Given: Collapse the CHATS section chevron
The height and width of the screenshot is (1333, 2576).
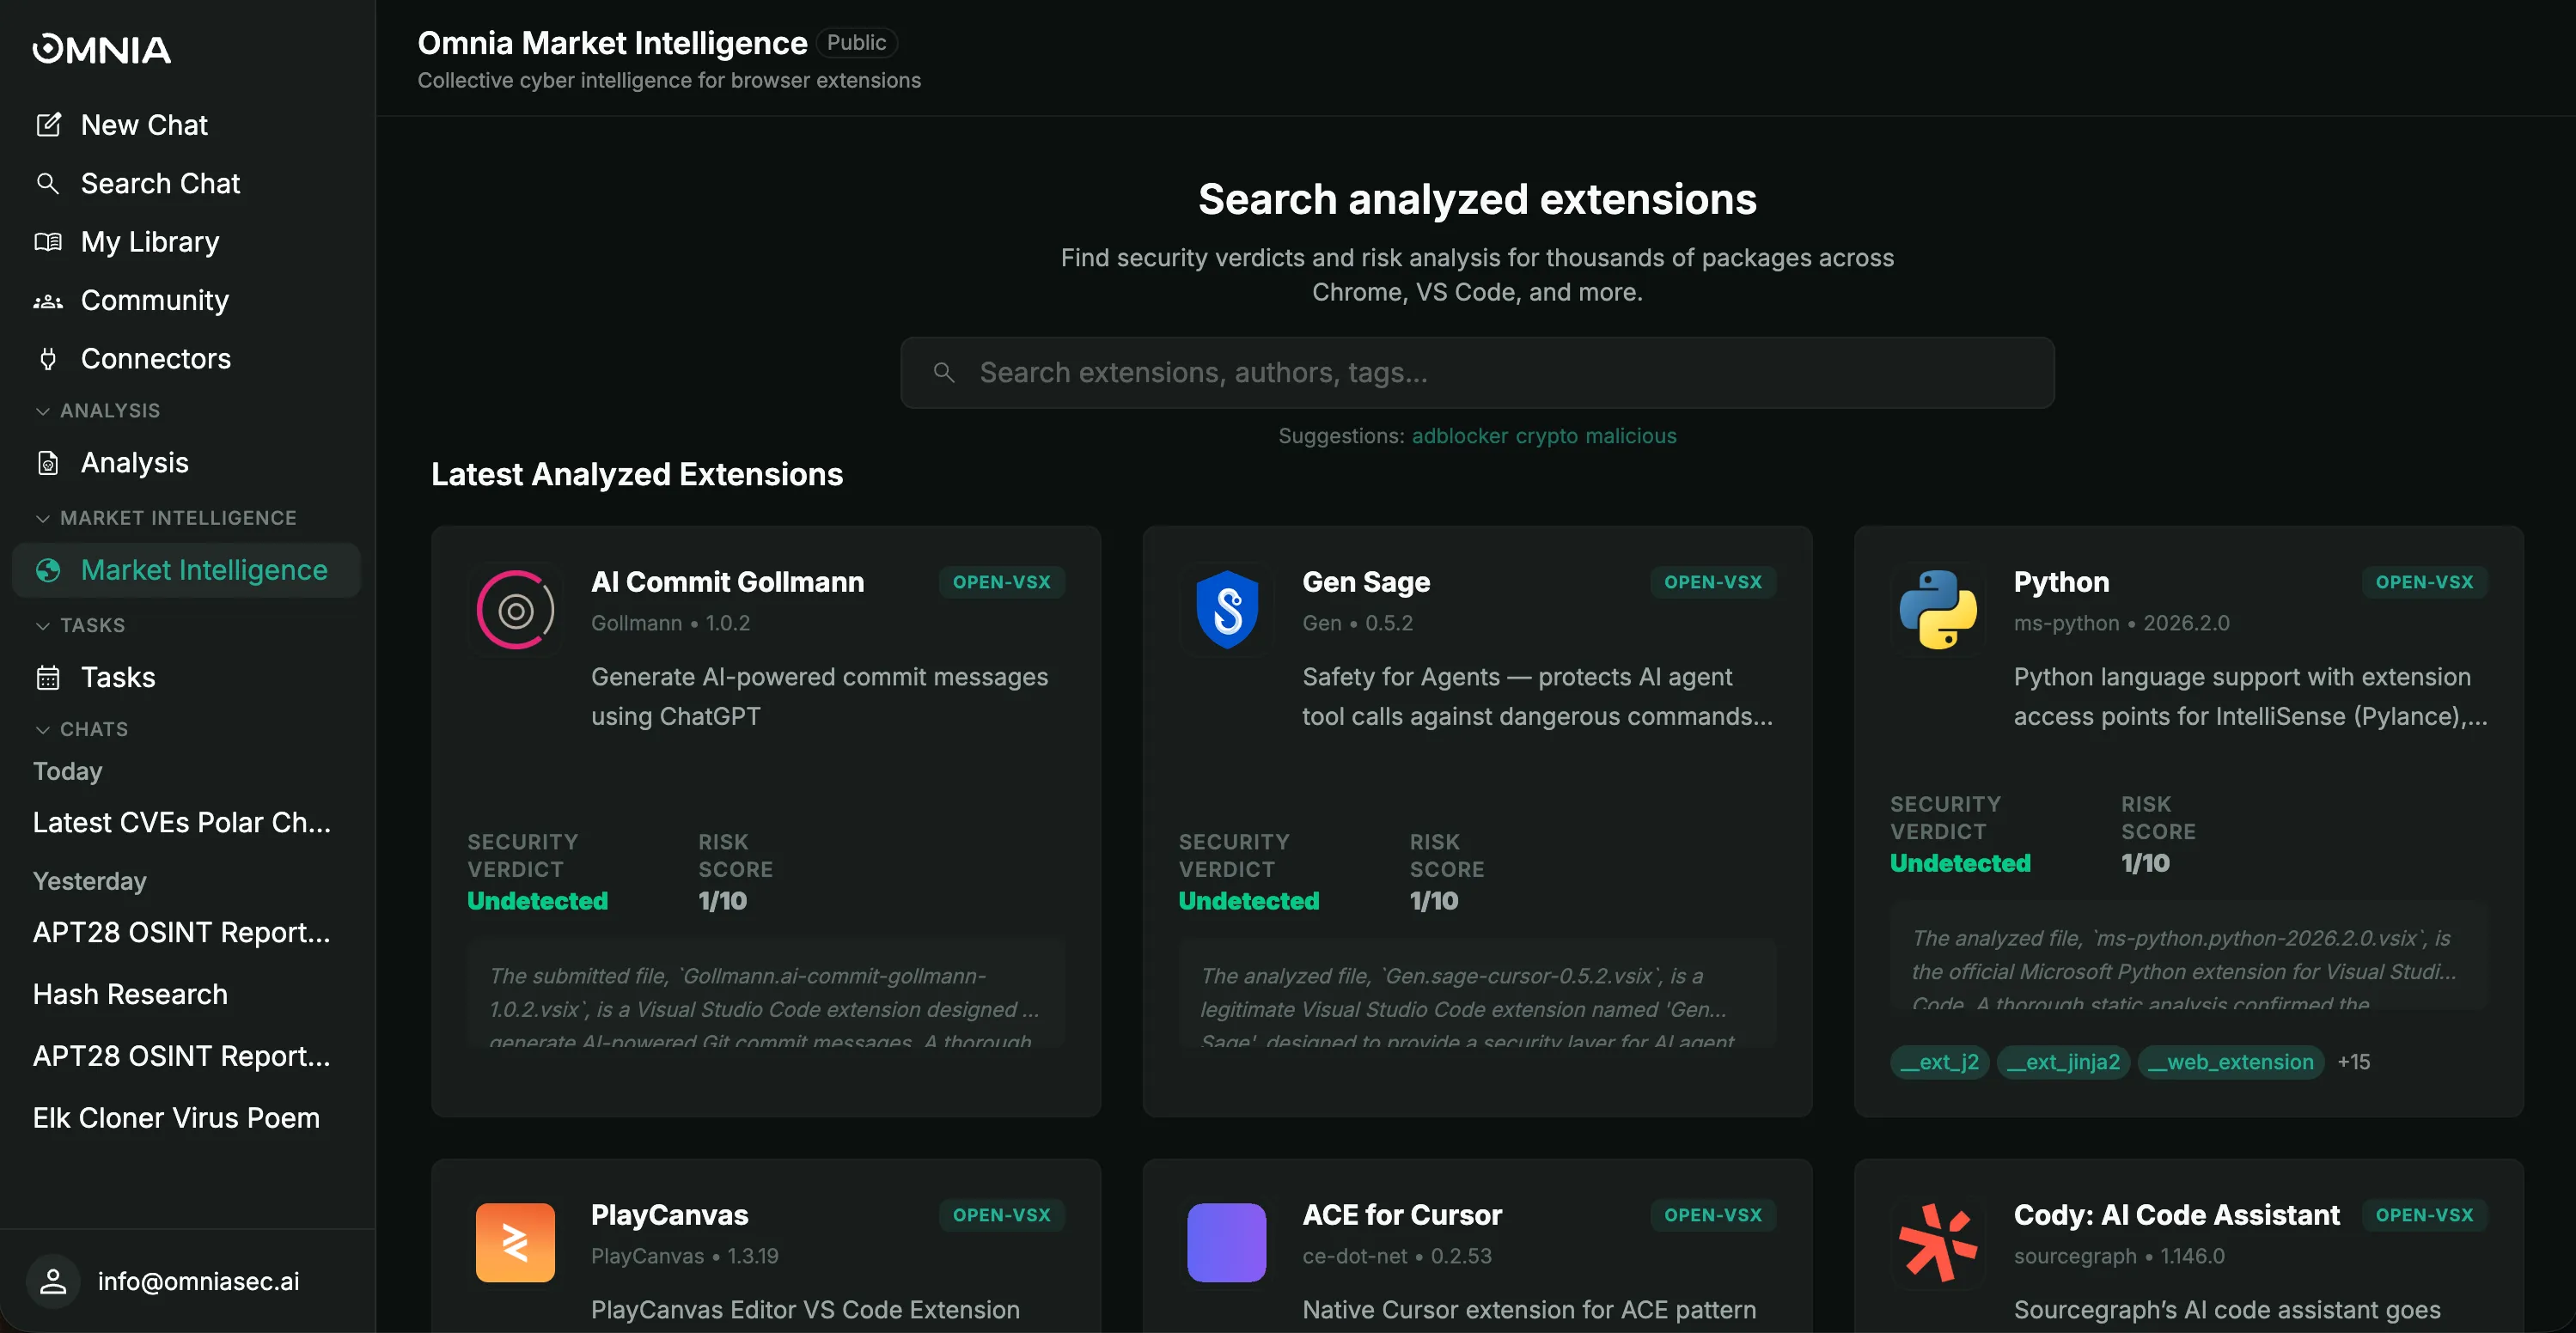Looking at the screenshot, I should click(x=42, y=728).
